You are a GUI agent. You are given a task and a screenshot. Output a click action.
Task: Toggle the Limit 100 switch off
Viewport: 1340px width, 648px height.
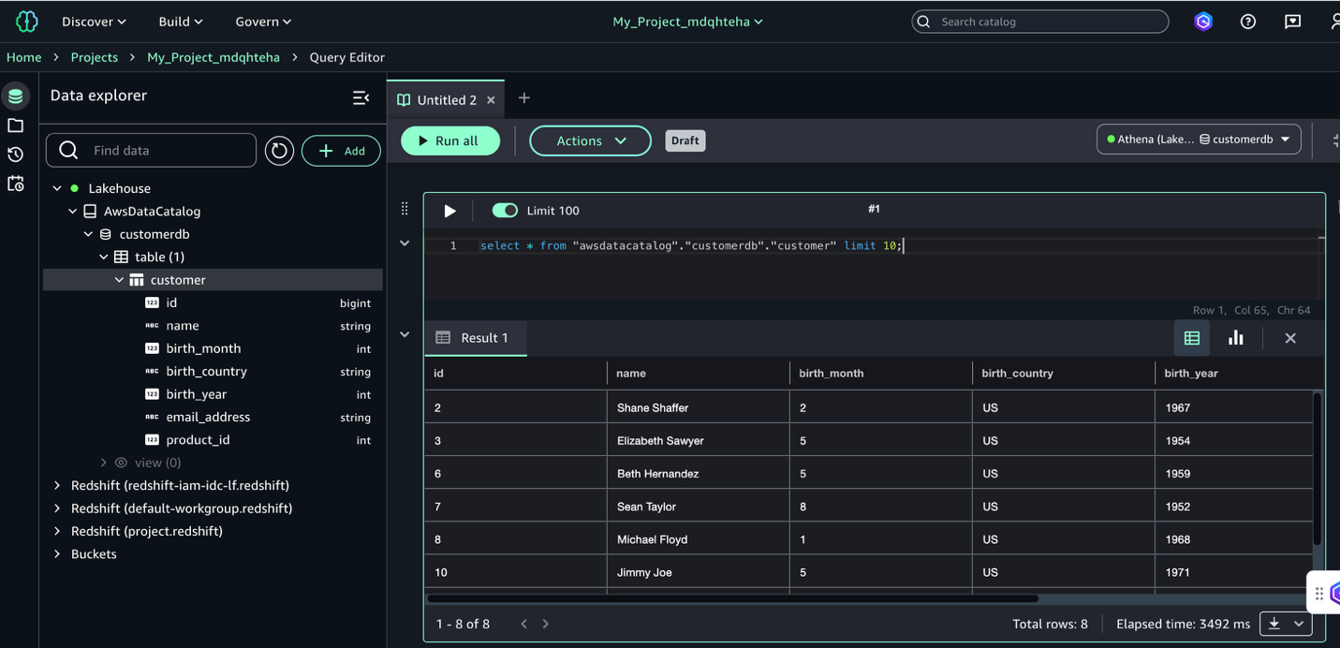click(x=505, y=211)
